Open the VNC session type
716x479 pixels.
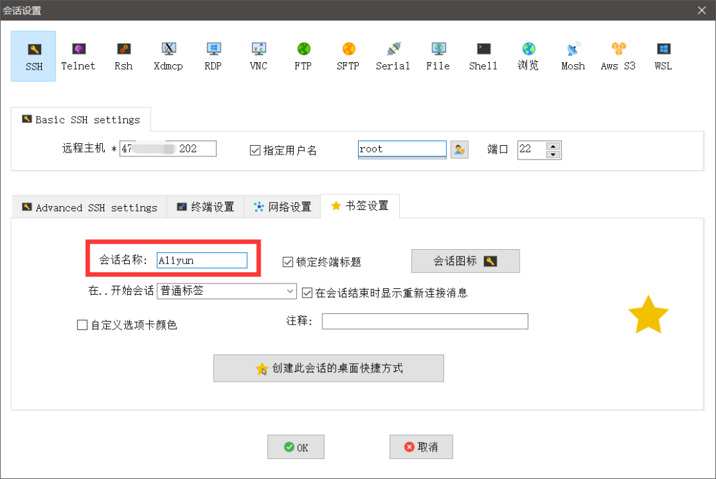(x=258, y=56)
